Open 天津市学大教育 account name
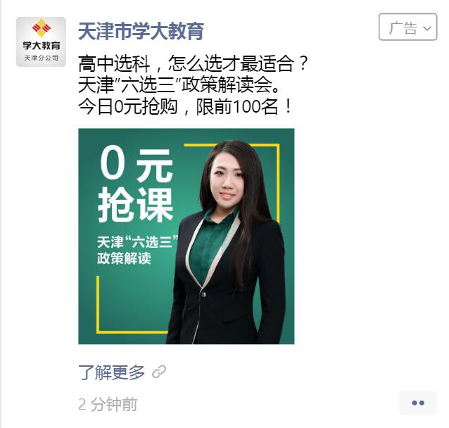This screenshot has height=428, width=449. (141, 31)
